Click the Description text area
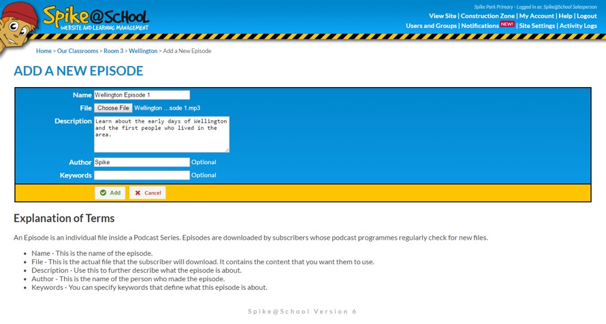 tap(161, 134)
